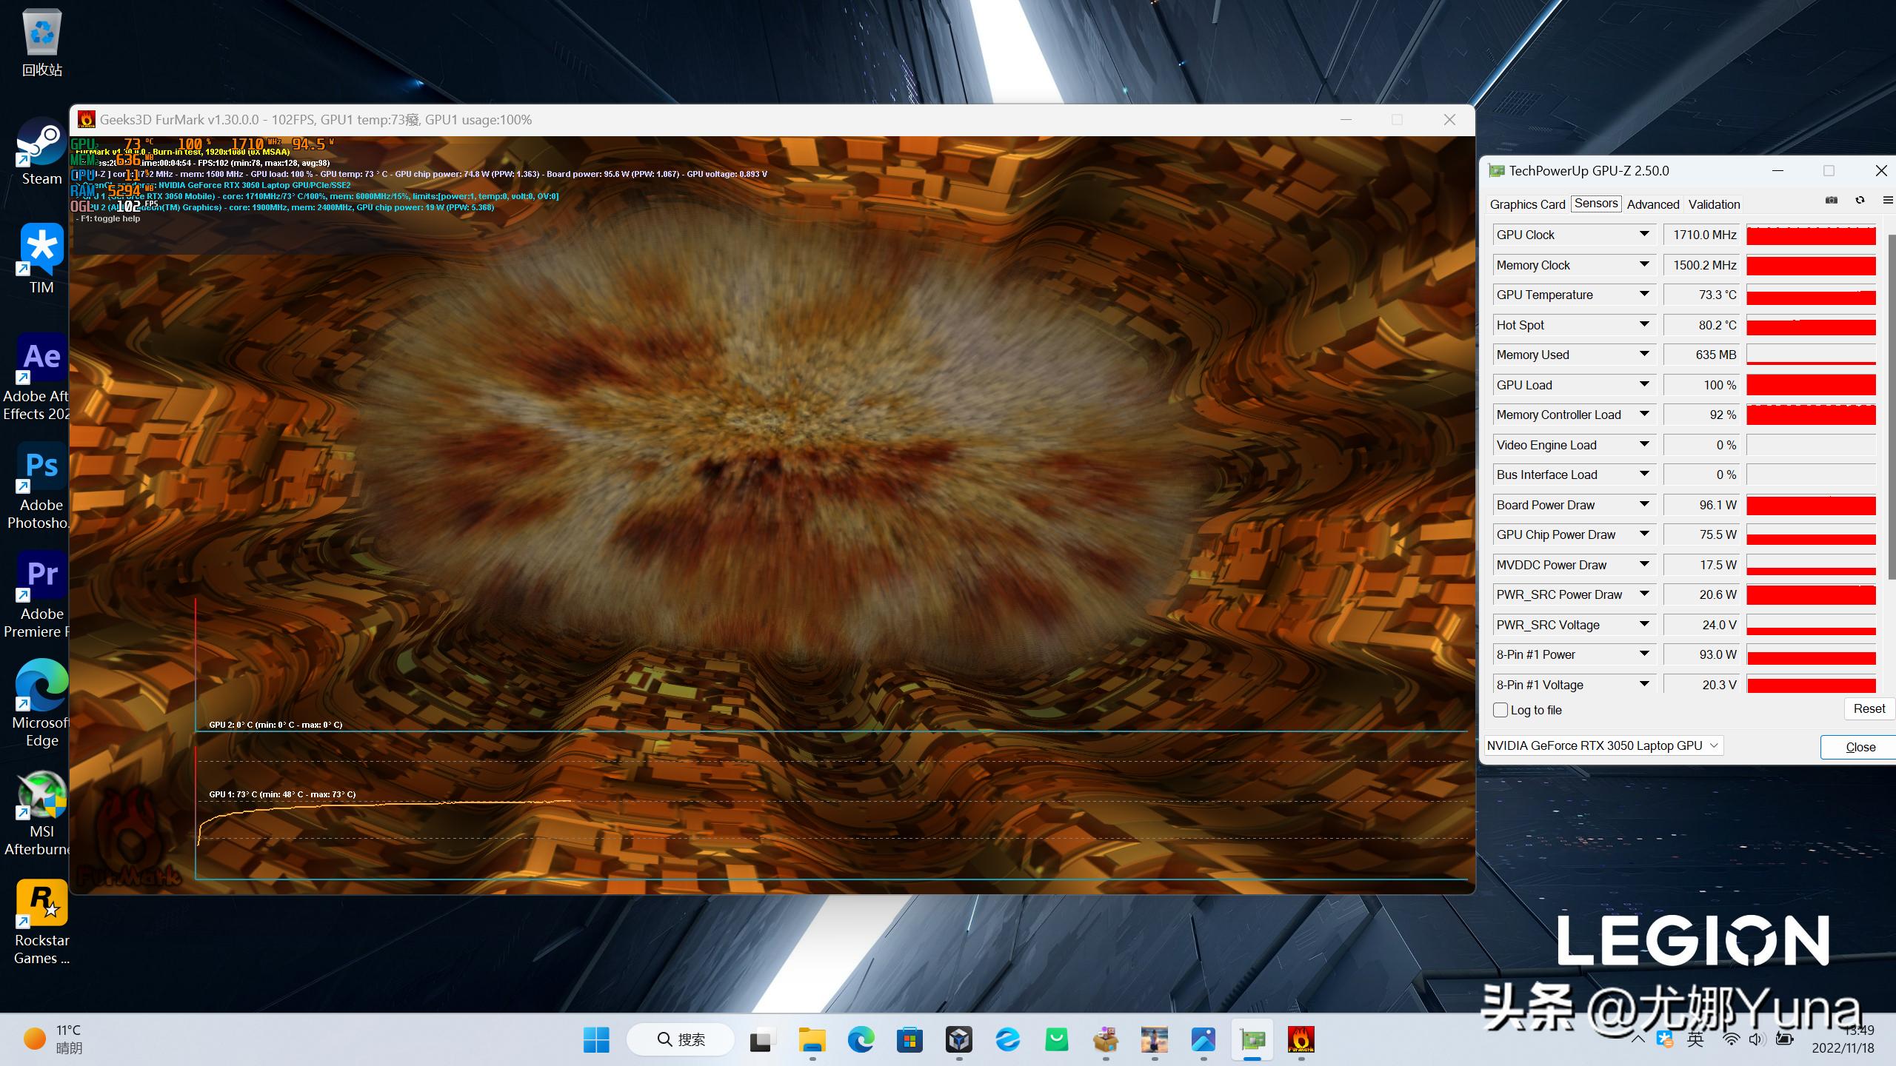Open File Explorer from the taskbar
The image size is (1896, 1066).
coord(812,1040)
